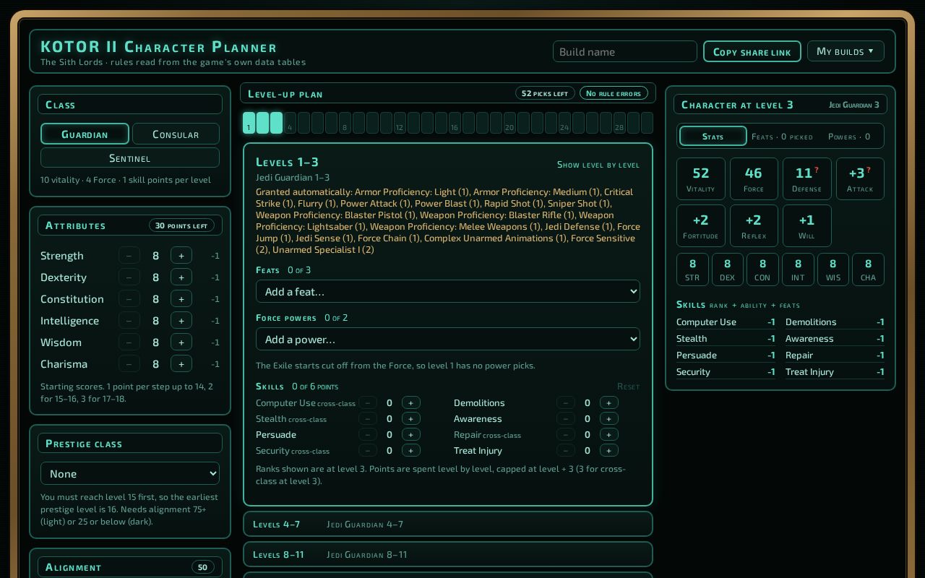Select level 8 on the level bar

pyautogui.click(x=345, y=123)
